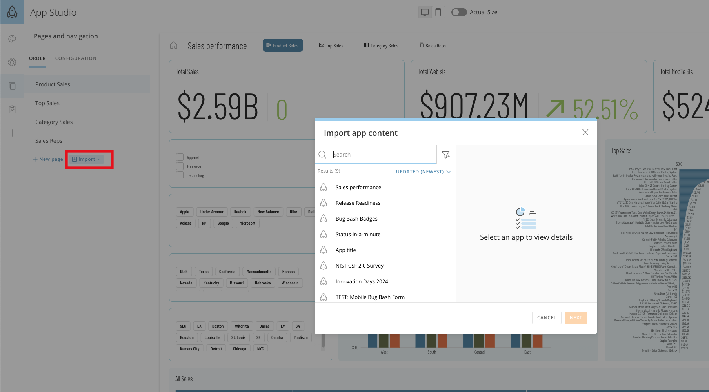Select Release Readiness app in results
This screenshot has height=392, width=709.
pyautogui.click(x=385, y=203)
